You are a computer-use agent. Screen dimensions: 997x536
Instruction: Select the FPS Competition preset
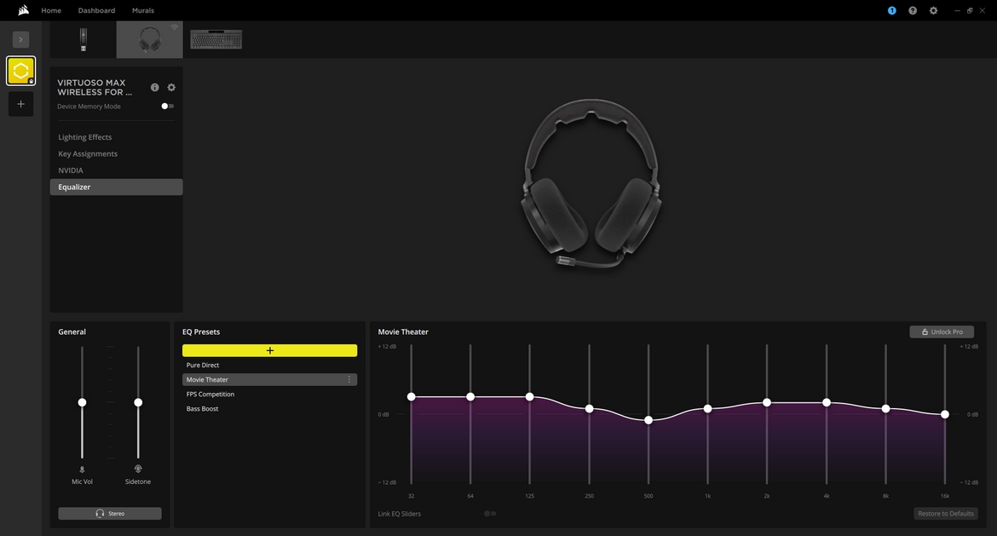pos(269,395)
